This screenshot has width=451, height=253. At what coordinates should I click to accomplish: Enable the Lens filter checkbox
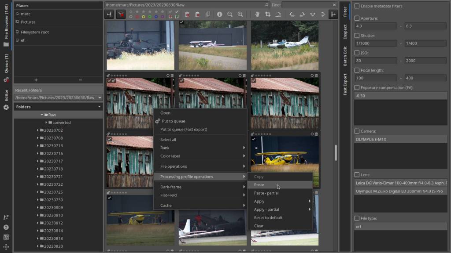(357, 175)
